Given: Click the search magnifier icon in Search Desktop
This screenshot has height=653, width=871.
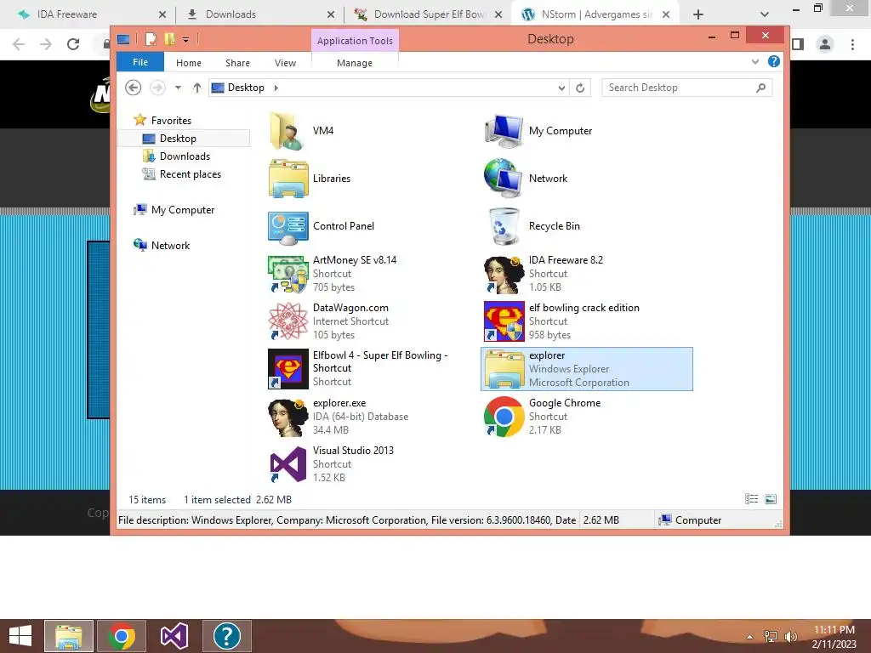Looking at the screenshot, I should click(x=761, y=88).
